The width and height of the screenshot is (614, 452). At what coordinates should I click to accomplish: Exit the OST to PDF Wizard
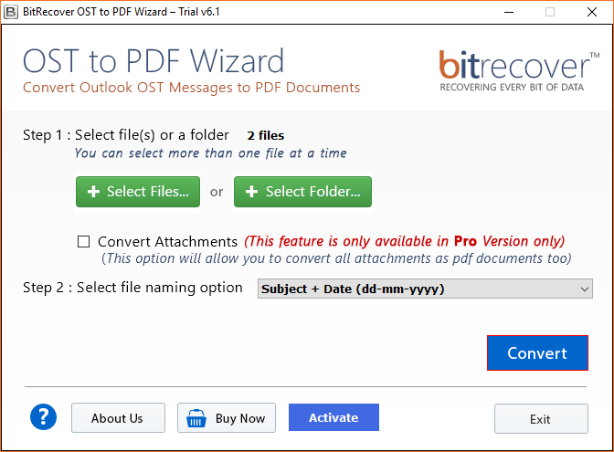pyautogui.click(x=541, y=419)
